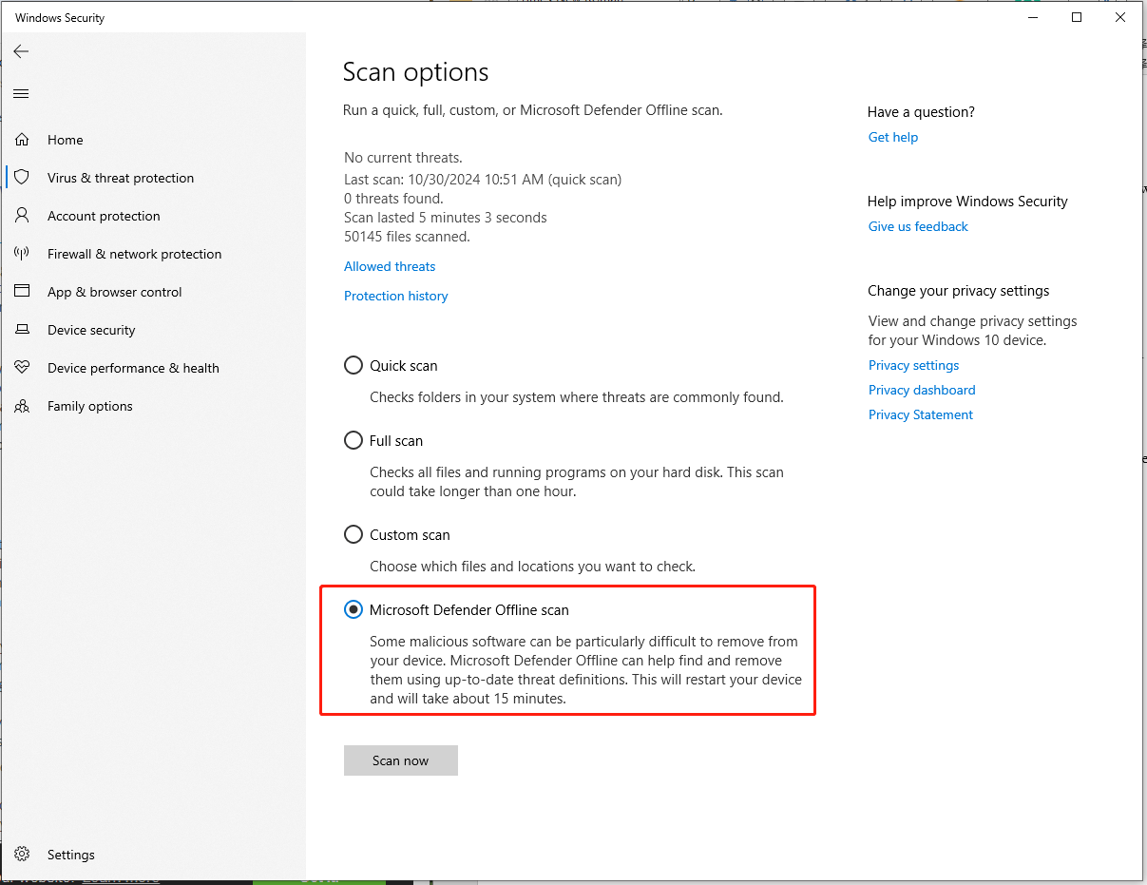This screenshot has width=1147, height=885.
Task: Open the Protection history link
Action: click(x=395, y=296)
